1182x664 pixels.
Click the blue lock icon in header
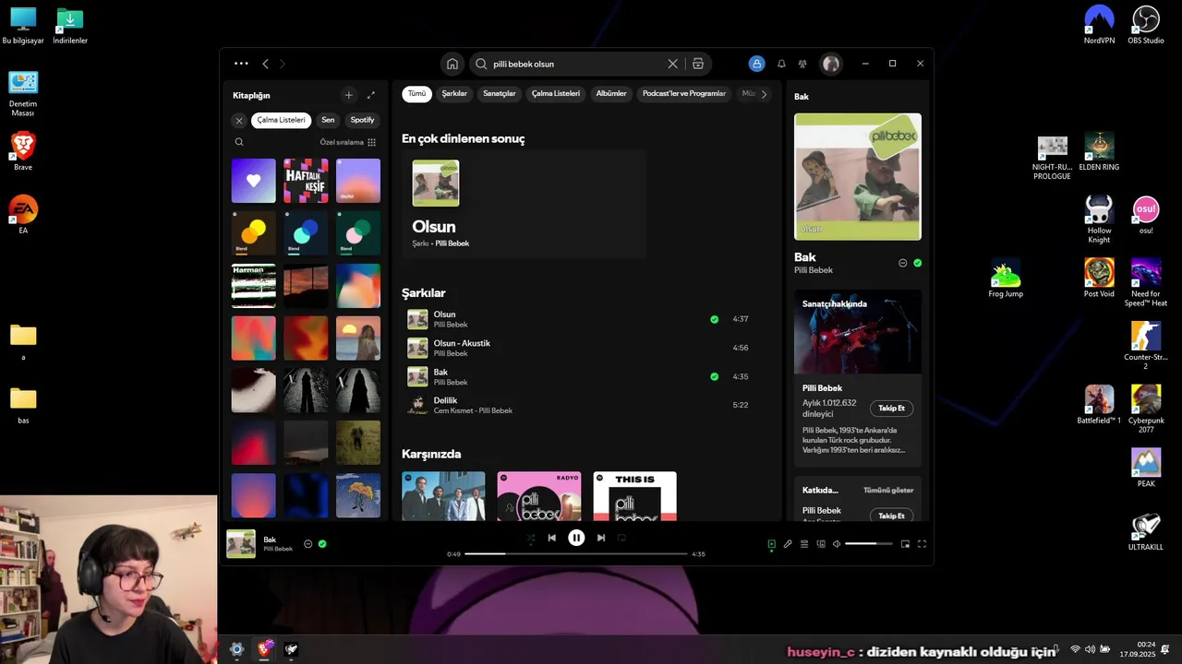756,64
